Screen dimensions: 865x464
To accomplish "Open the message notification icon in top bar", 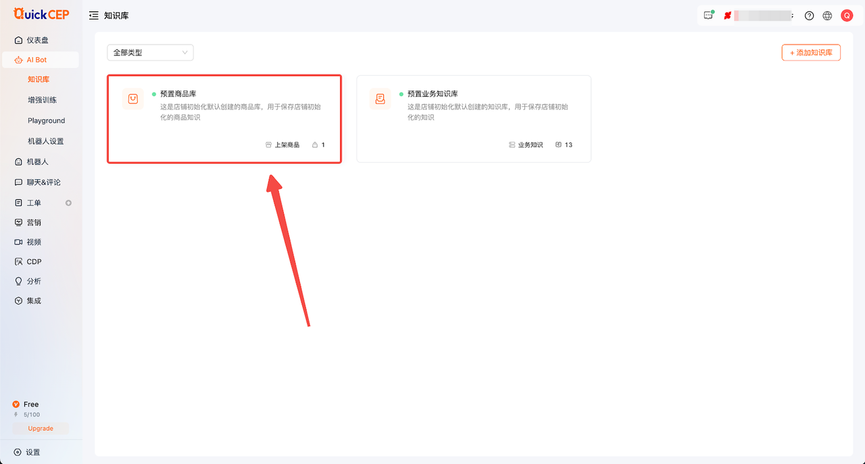I will point(708,15).
